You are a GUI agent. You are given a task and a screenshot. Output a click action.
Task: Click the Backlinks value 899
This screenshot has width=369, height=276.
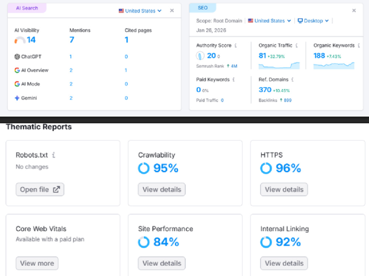[287, 100]
